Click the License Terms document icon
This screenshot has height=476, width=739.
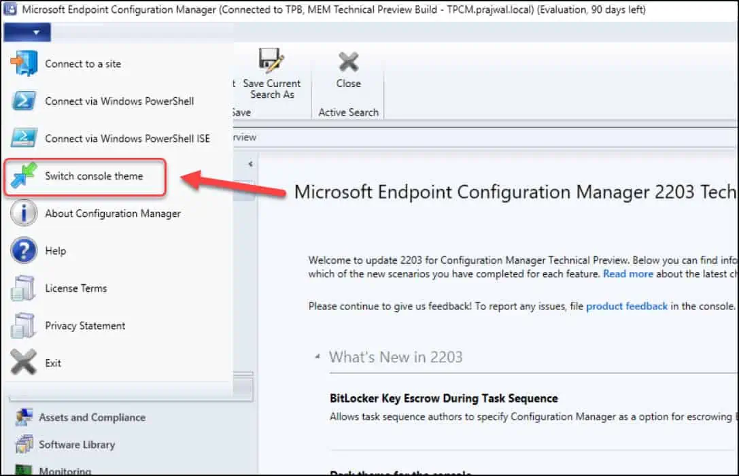pos(22,288)
